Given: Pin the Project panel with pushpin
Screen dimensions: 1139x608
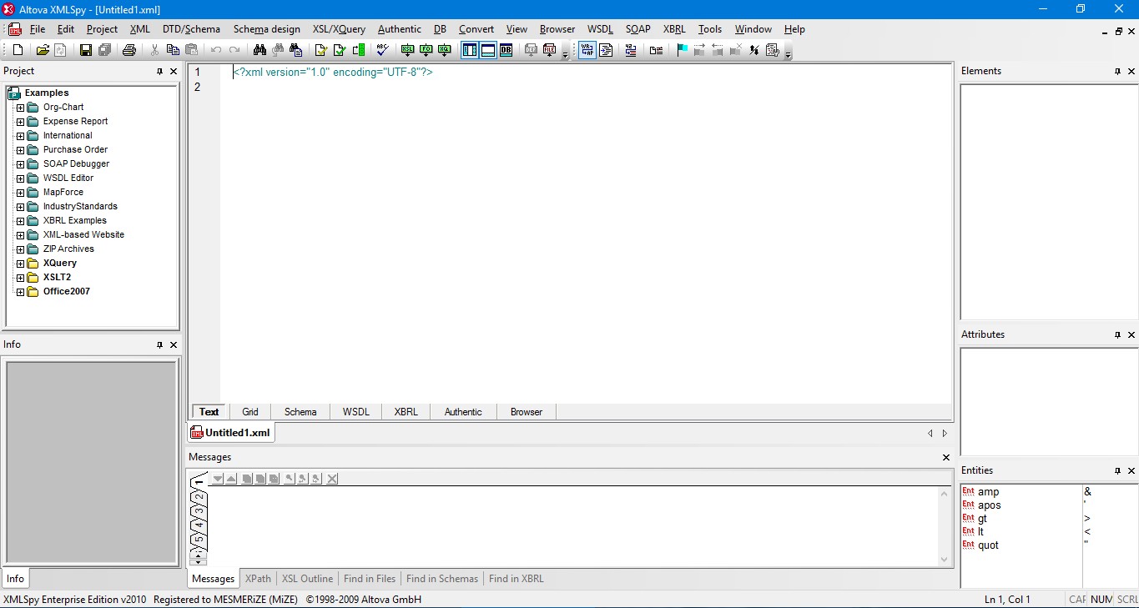Looking at the screenshot, I should click(159, 72).
